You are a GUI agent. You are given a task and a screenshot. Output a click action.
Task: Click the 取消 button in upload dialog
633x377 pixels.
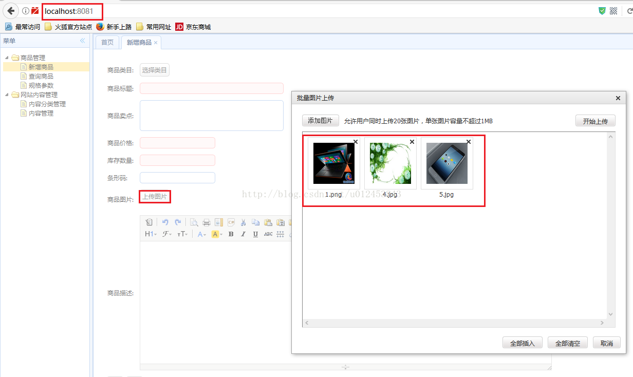tap(606, 343)
